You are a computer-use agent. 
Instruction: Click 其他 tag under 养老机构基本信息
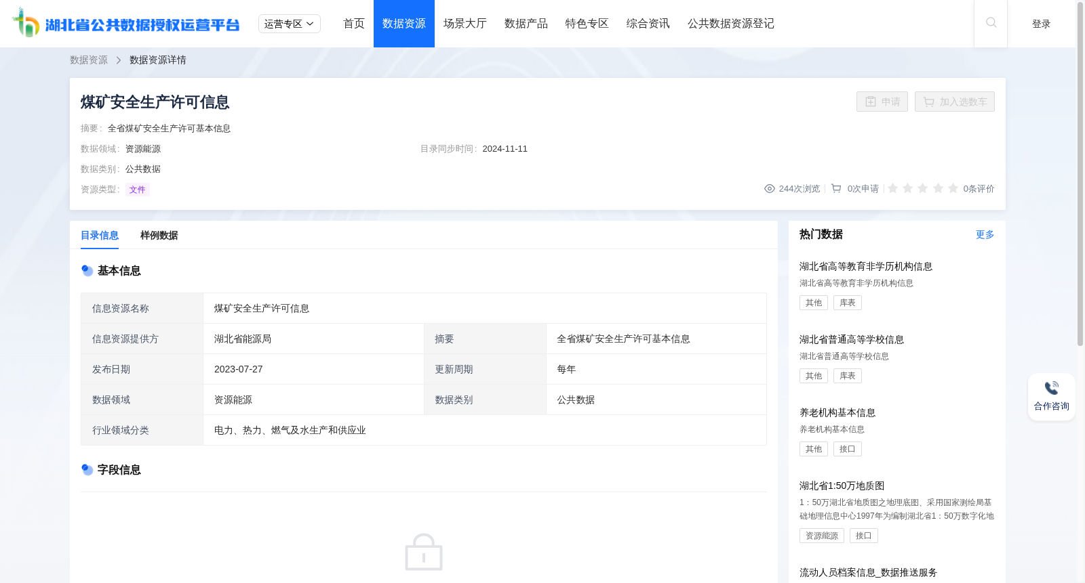coord(814,449)
